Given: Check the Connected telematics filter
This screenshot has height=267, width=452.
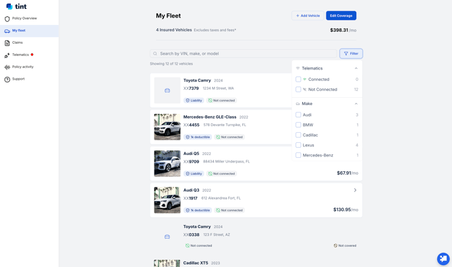Looking at the screenshot, I should pyautogui.click(x=298, y=79).
